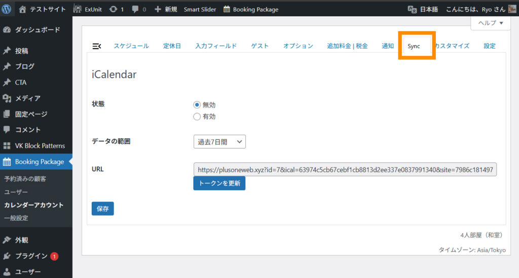Open the 日本語 language switcher

[423, 9]
